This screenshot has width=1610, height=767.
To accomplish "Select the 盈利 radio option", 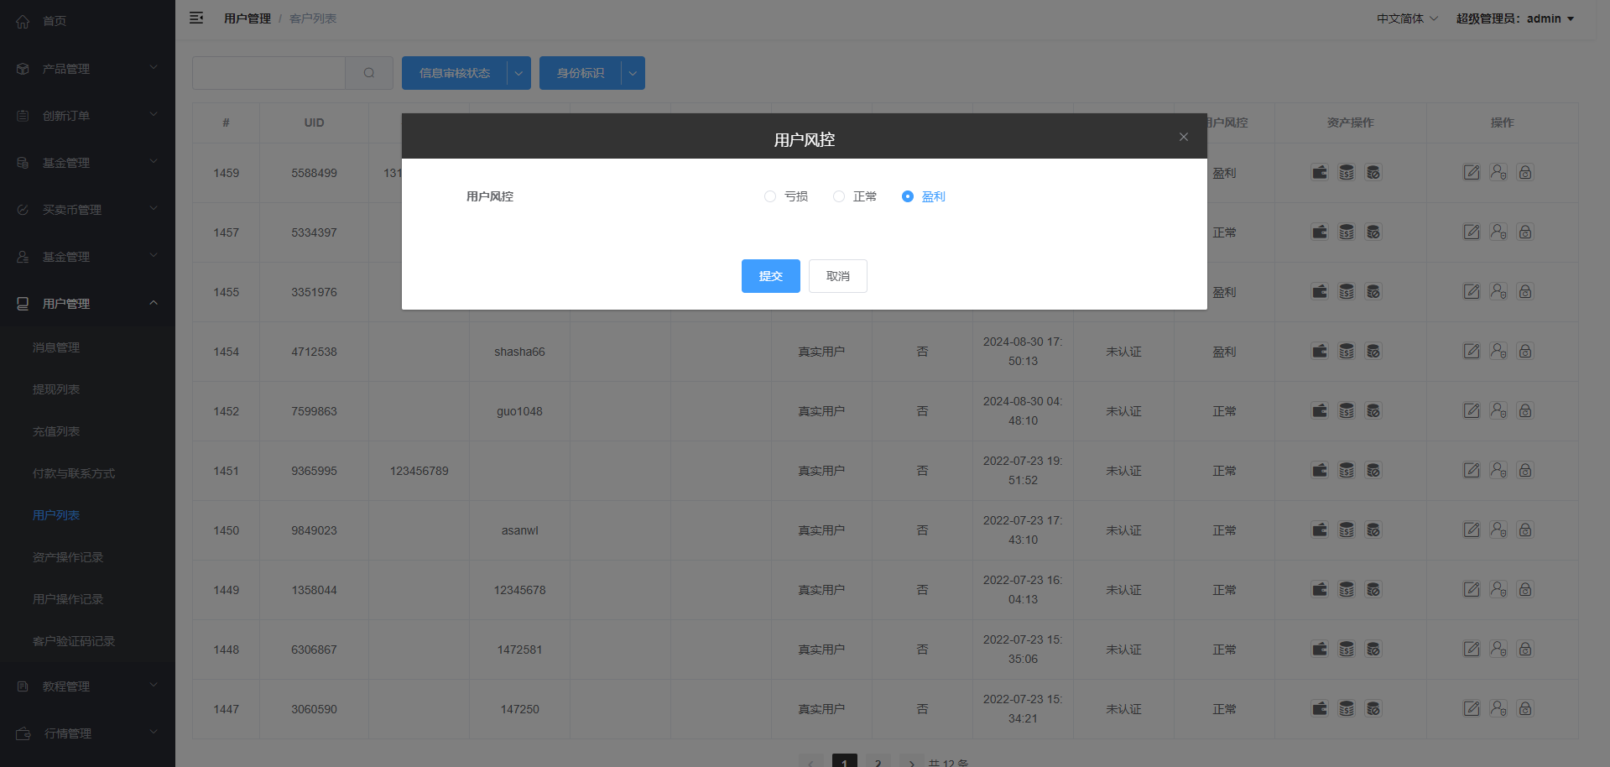I will coord(908,196).
